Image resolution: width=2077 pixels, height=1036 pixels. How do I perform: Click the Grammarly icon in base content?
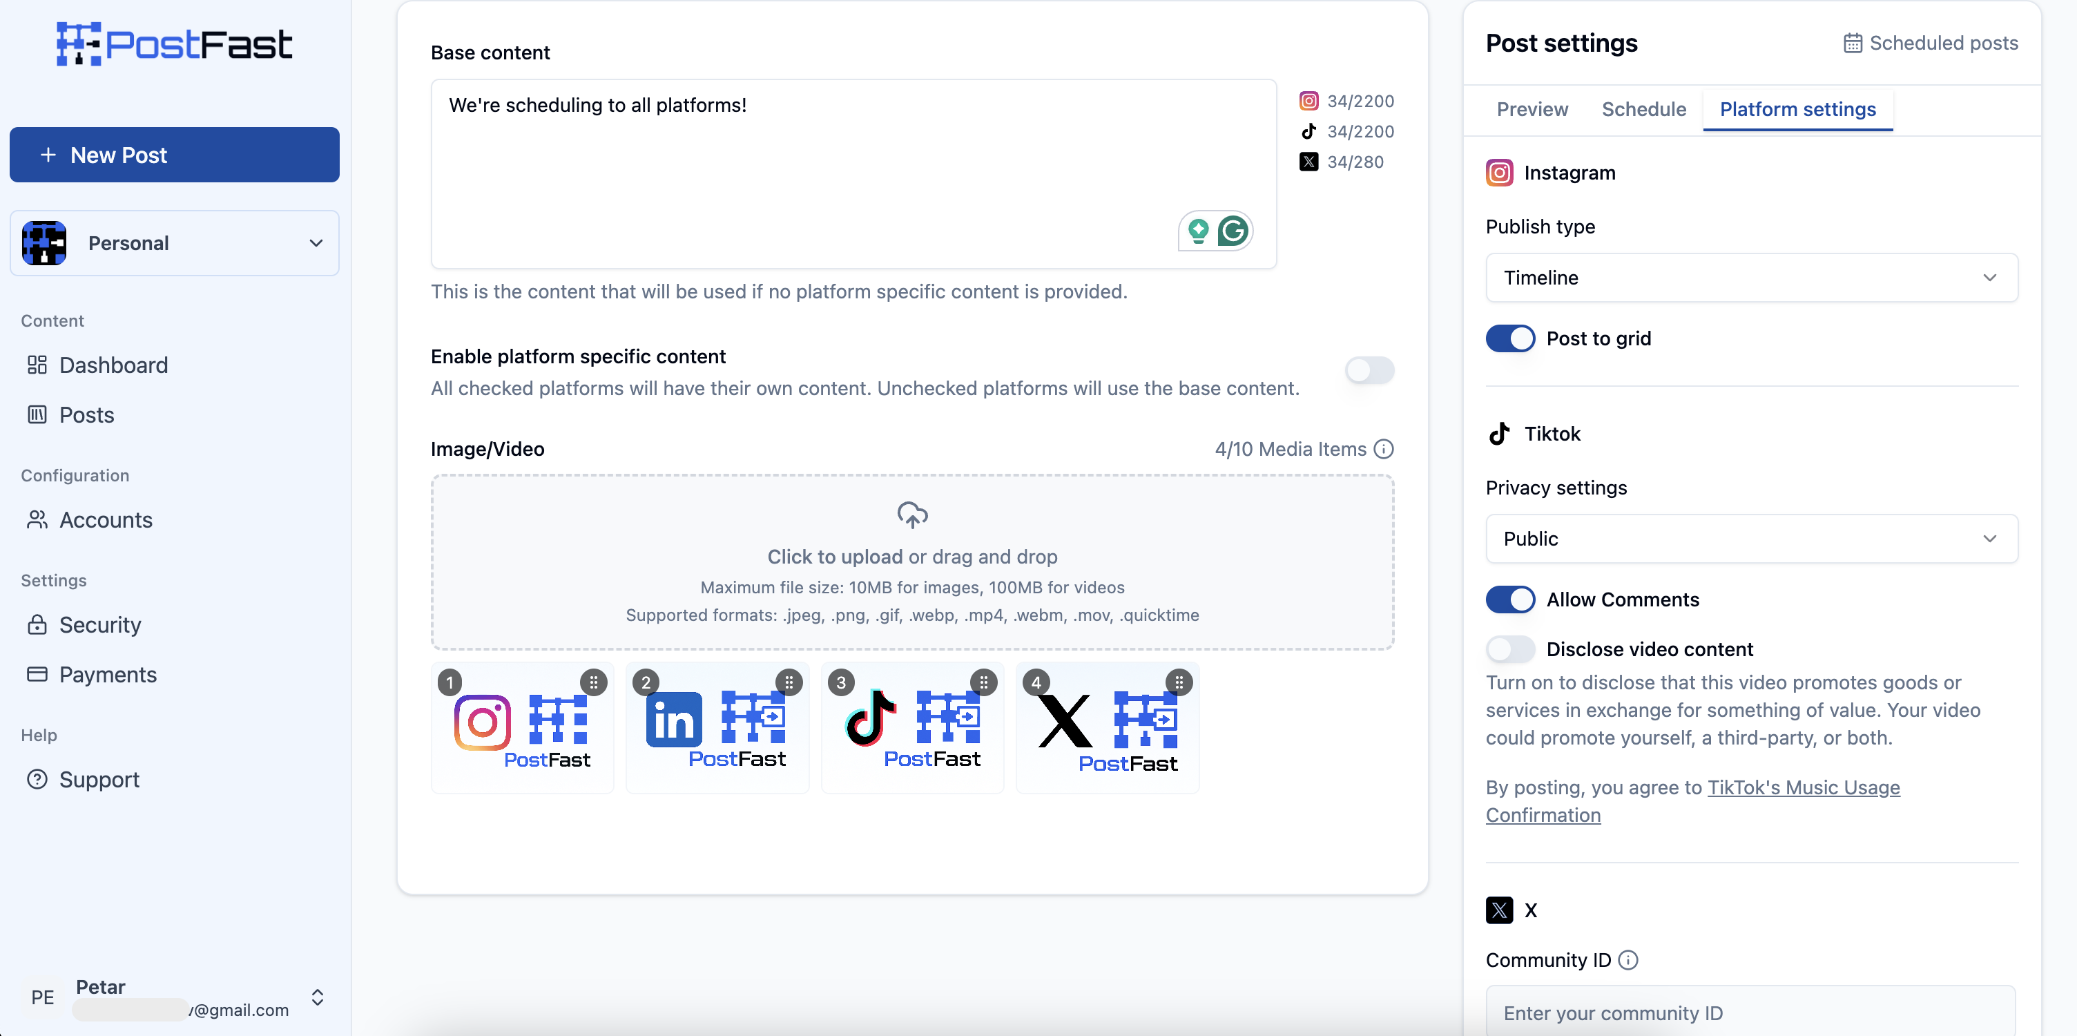[1233, 231]
